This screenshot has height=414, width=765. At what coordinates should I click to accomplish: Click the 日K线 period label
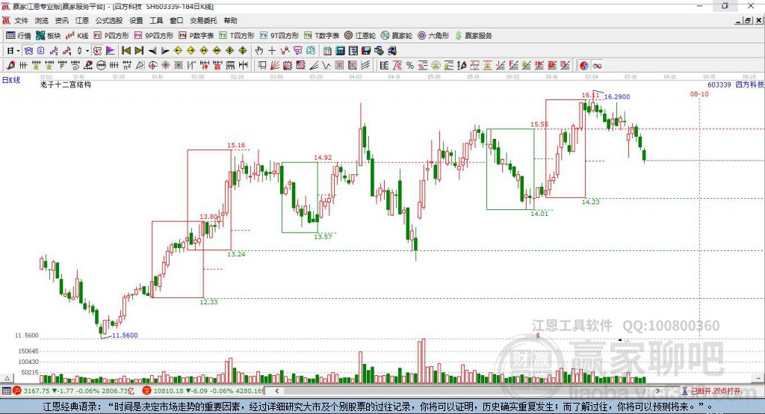point(11,80)
